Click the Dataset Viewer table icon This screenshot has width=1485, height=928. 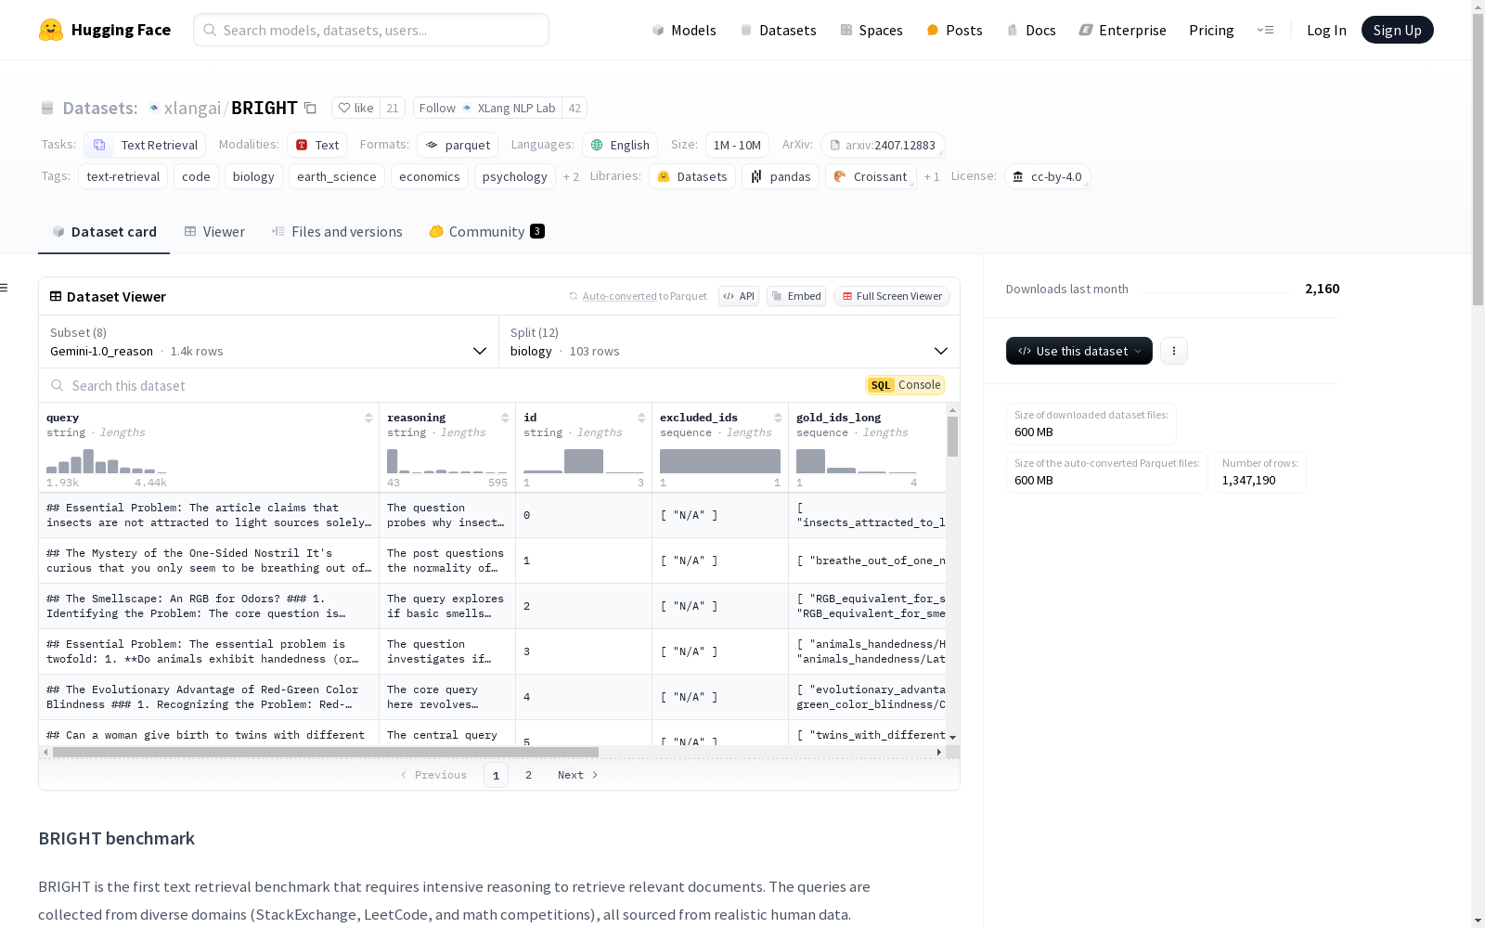(56, 296)
